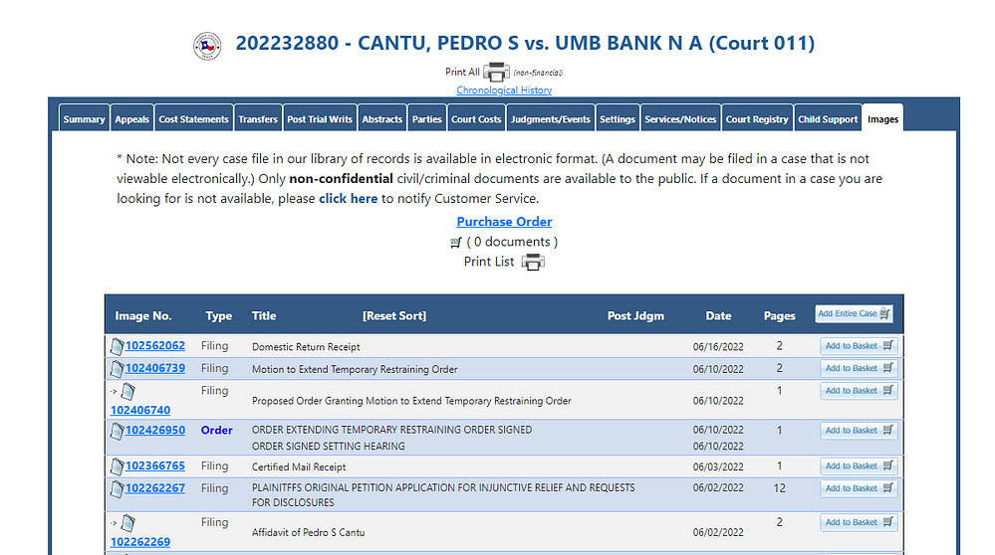Click the Purchase Order link

click(x=504, y=222)
